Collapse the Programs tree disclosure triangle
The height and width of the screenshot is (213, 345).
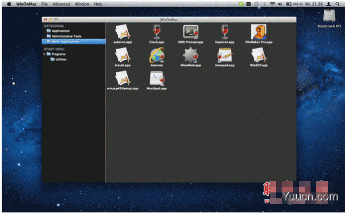click(44, 54)
